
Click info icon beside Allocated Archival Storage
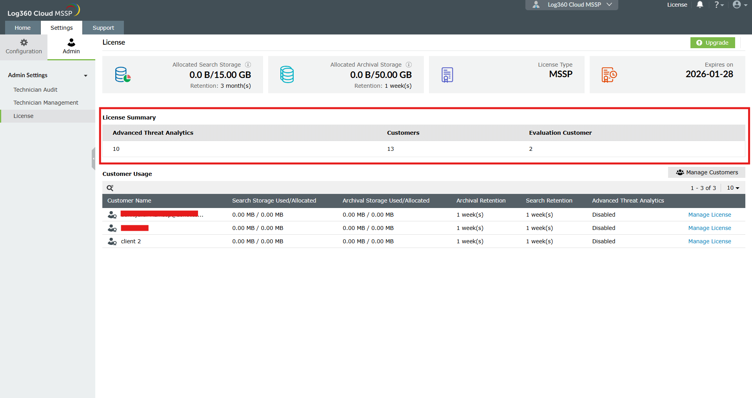(x=409, y=65)
